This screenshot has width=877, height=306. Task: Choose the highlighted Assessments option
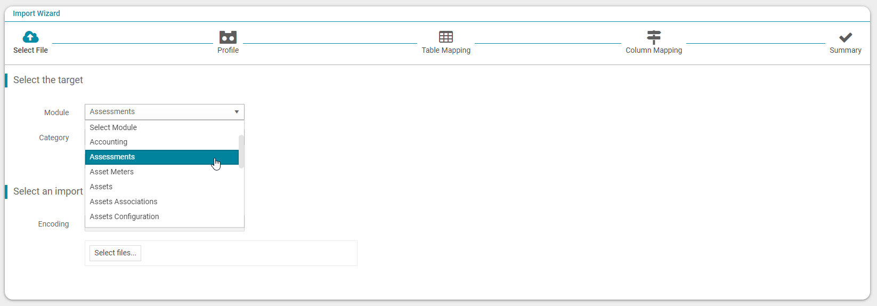click(x=162, y=157)
